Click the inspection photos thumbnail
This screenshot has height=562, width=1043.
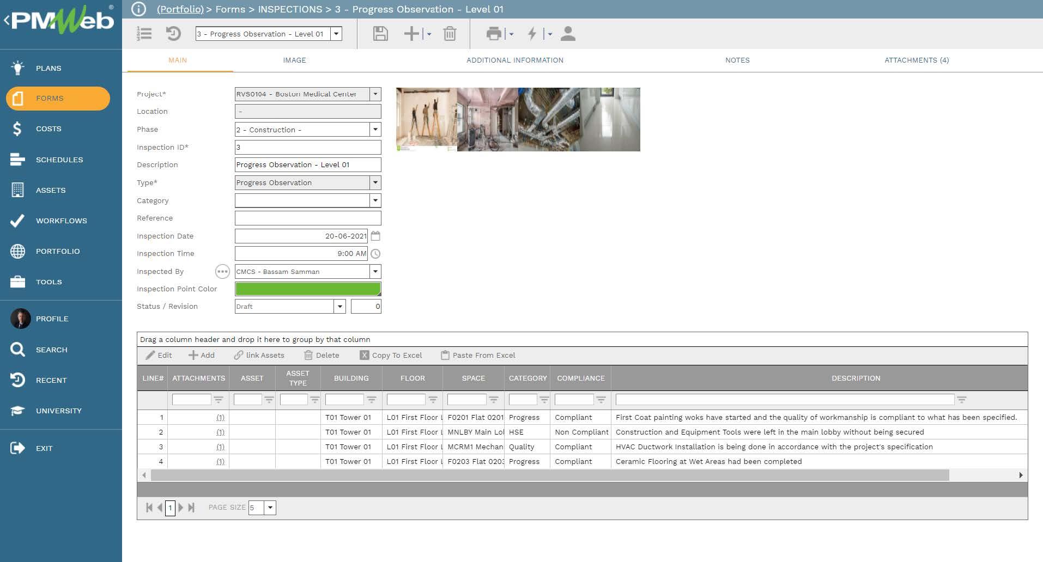click(518, 119)
